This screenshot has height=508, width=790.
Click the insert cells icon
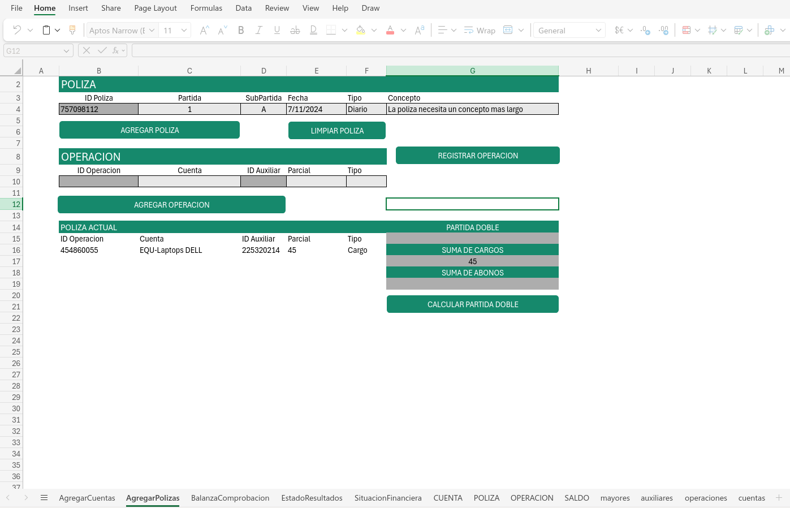pyautogui.click(x=769, y=30)
